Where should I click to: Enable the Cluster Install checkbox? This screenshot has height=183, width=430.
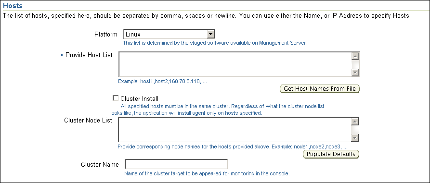pos(116,98)
